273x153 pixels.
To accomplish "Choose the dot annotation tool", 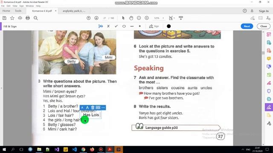I will point(139,26).
